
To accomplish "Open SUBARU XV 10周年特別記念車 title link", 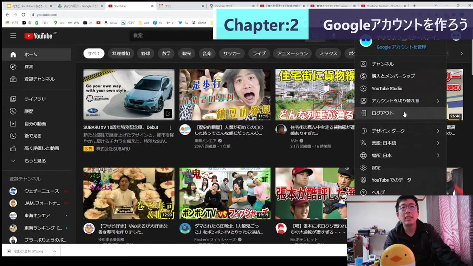I will pos(121,127).
